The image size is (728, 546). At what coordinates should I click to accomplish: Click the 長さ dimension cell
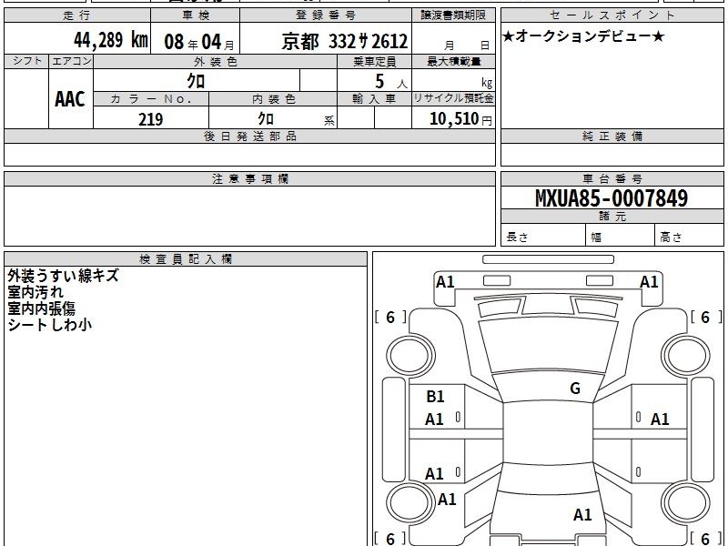click(542, 235)
